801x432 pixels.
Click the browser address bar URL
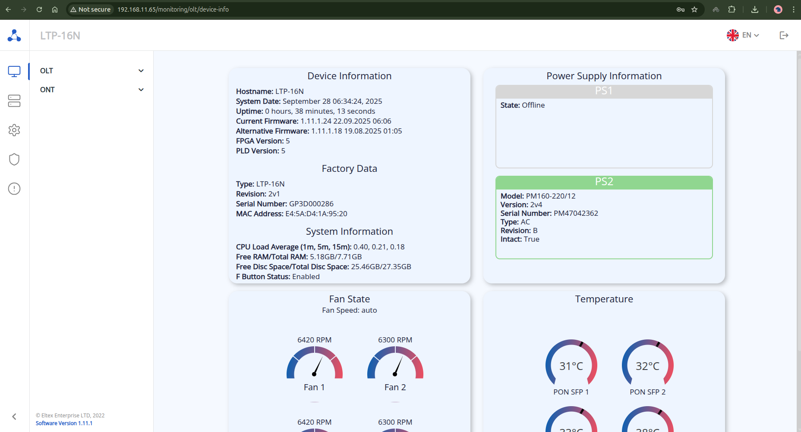tap(173, 9)
